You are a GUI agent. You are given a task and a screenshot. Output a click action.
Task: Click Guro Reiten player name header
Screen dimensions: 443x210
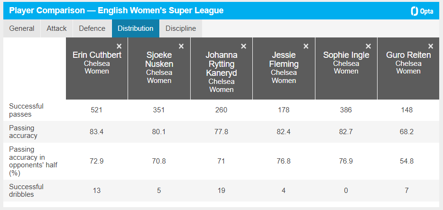click(x=408, y=55)
